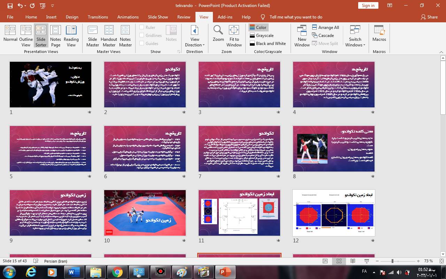Click Fit to Window icon

[x=234, y=35]
